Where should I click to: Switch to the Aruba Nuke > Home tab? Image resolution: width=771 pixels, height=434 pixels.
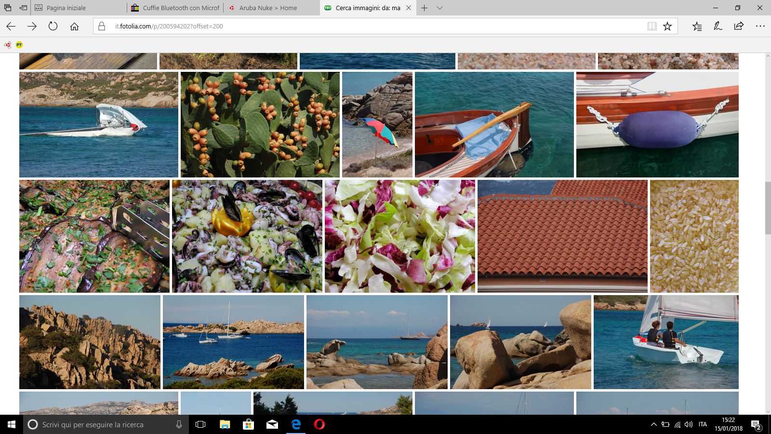pyautogui.click(x=268, y=8)
